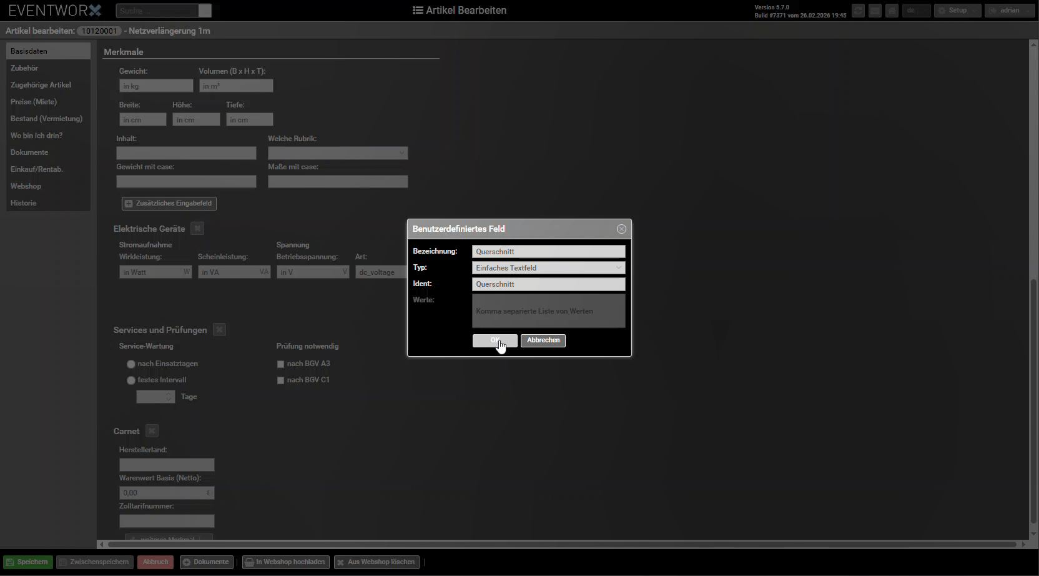The width and height of the screenshot is (1039, 576).
Task: Open the Preise (Miete) sidebar tab
Action: tap(34, 102)
